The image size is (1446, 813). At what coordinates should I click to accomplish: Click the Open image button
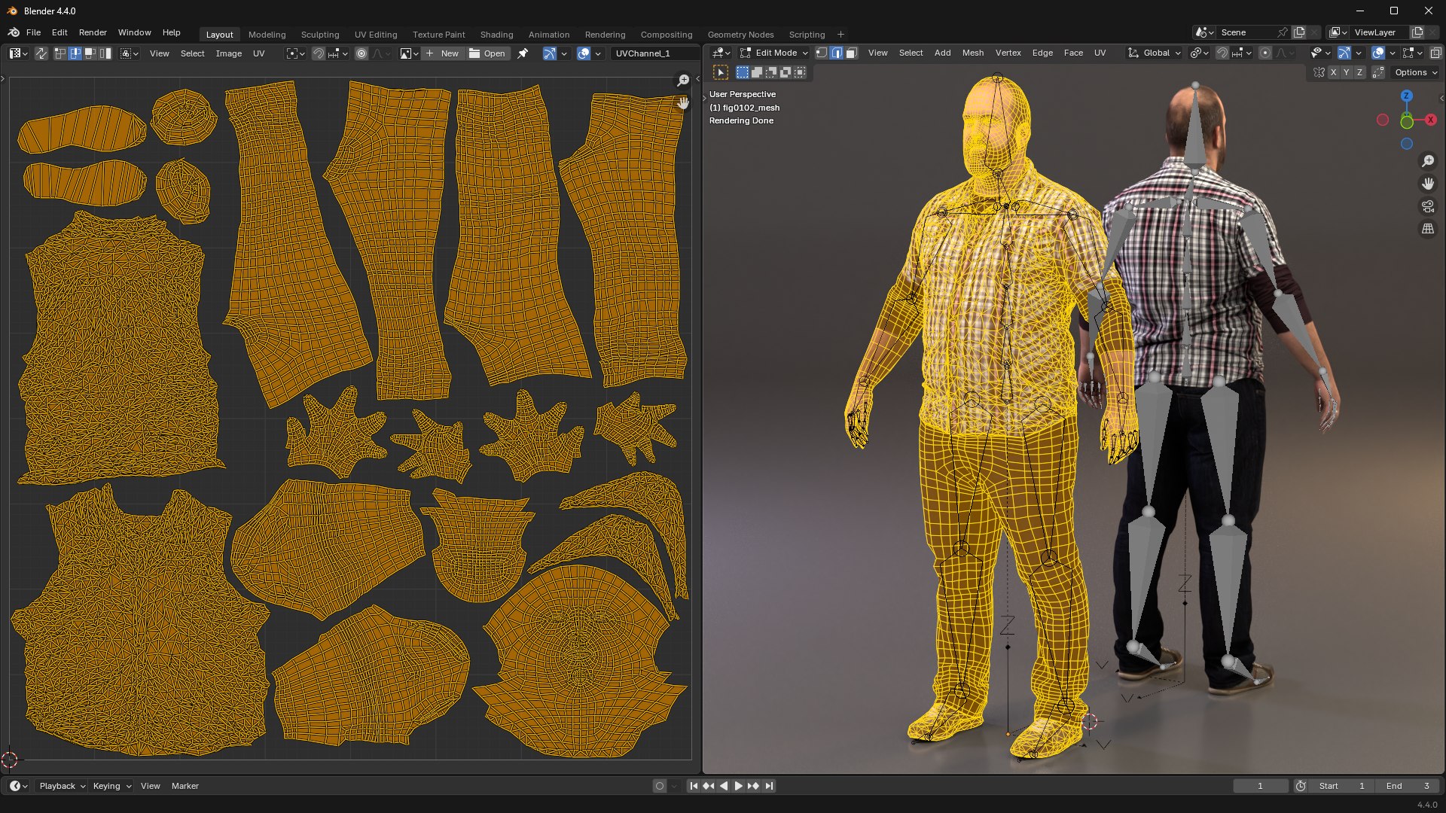[487, 53]
